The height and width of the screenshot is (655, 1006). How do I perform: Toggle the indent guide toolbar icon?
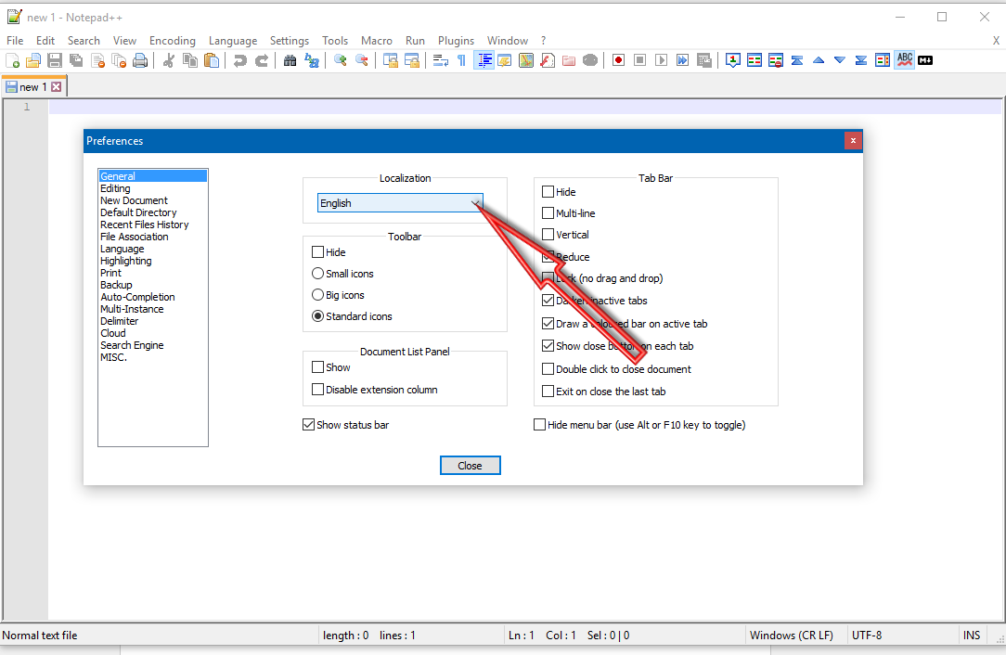tap(484, 60)
